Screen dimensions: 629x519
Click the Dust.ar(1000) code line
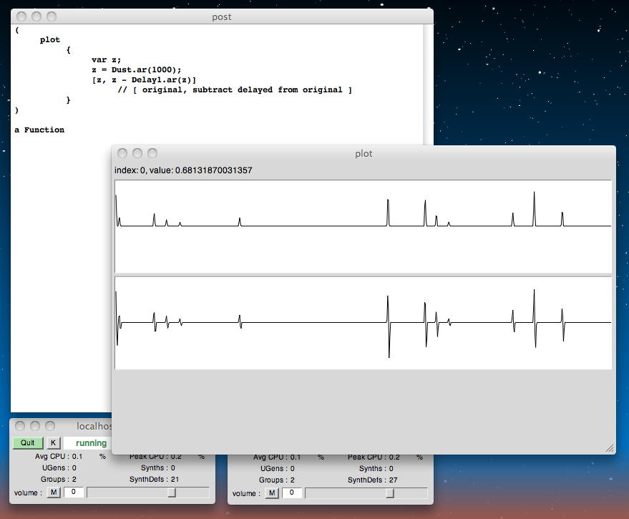[x=136, y=69]
